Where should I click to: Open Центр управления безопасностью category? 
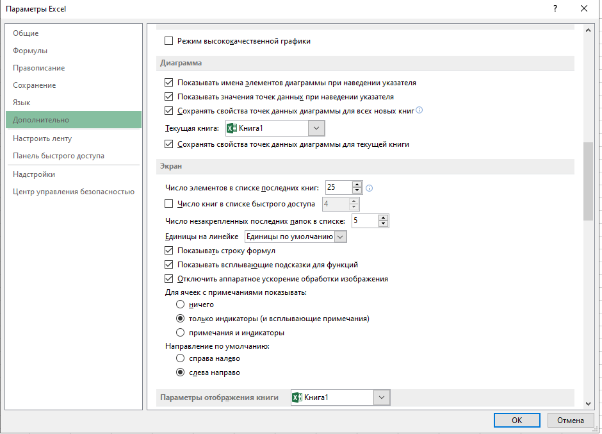74,192
